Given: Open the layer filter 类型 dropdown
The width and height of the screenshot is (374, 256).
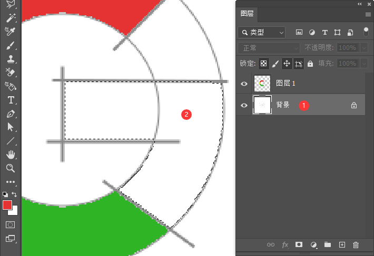Looking at the screenshot, I should click(x=261, y=33).
